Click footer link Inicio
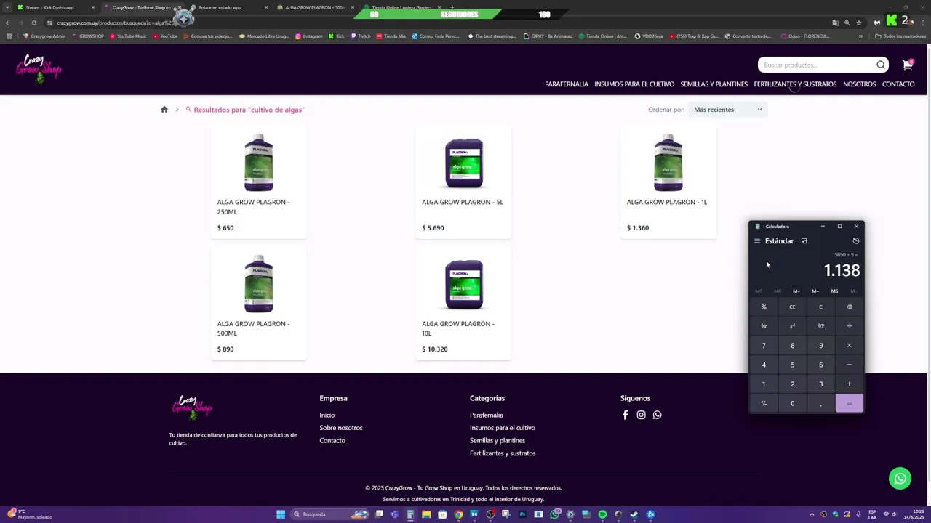This screenshot has width=931, height=523. point(327,415)
